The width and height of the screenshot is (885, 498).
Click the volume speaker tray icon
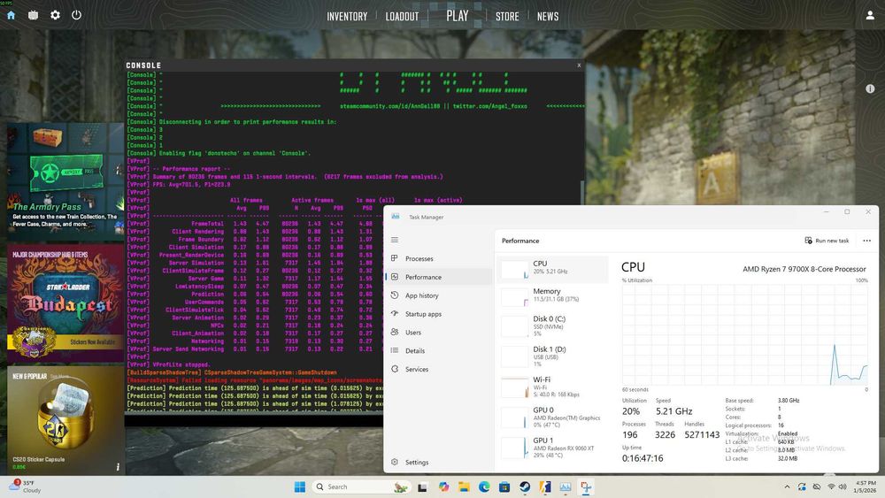[843, 487]
